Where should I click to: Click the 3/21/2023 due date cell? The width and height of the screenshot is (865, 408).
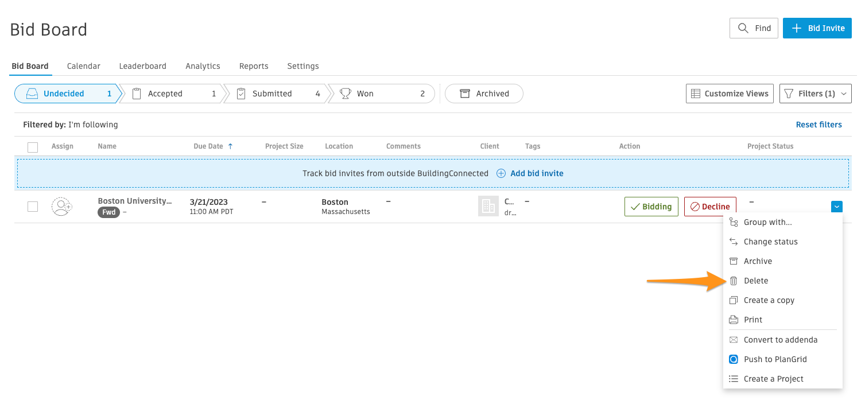tap(211, 207)
